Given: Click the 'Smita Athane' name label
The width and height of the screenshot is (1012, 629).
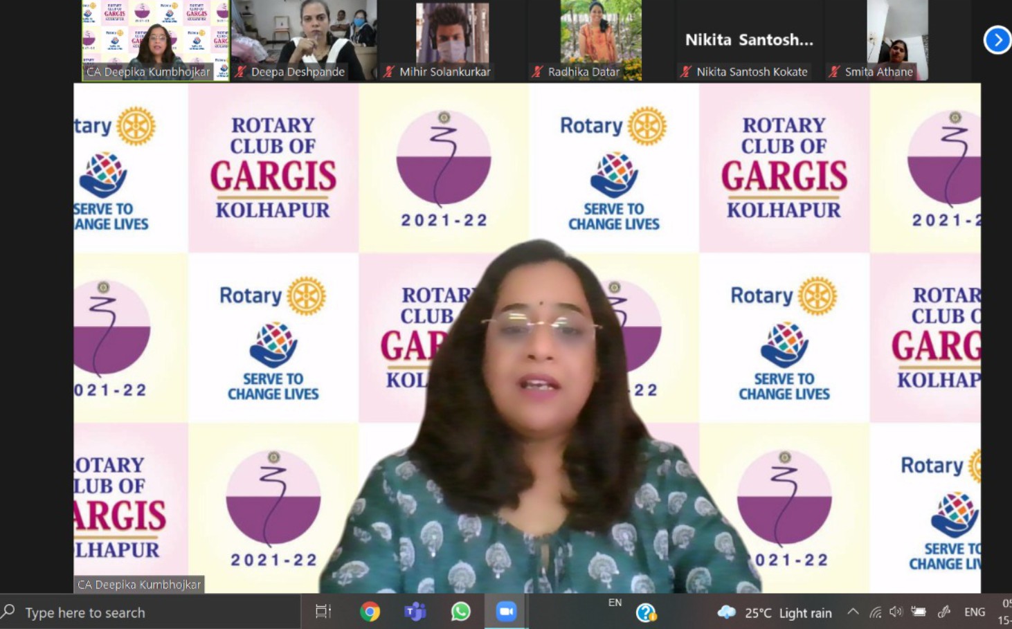Looking at the screenshot, I should [x=878, y=71].
